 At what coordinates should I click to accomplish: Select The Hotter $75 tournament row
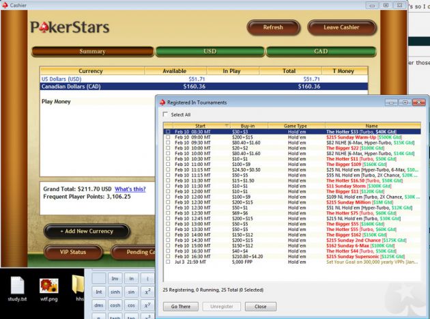click(x=292, y=213)
